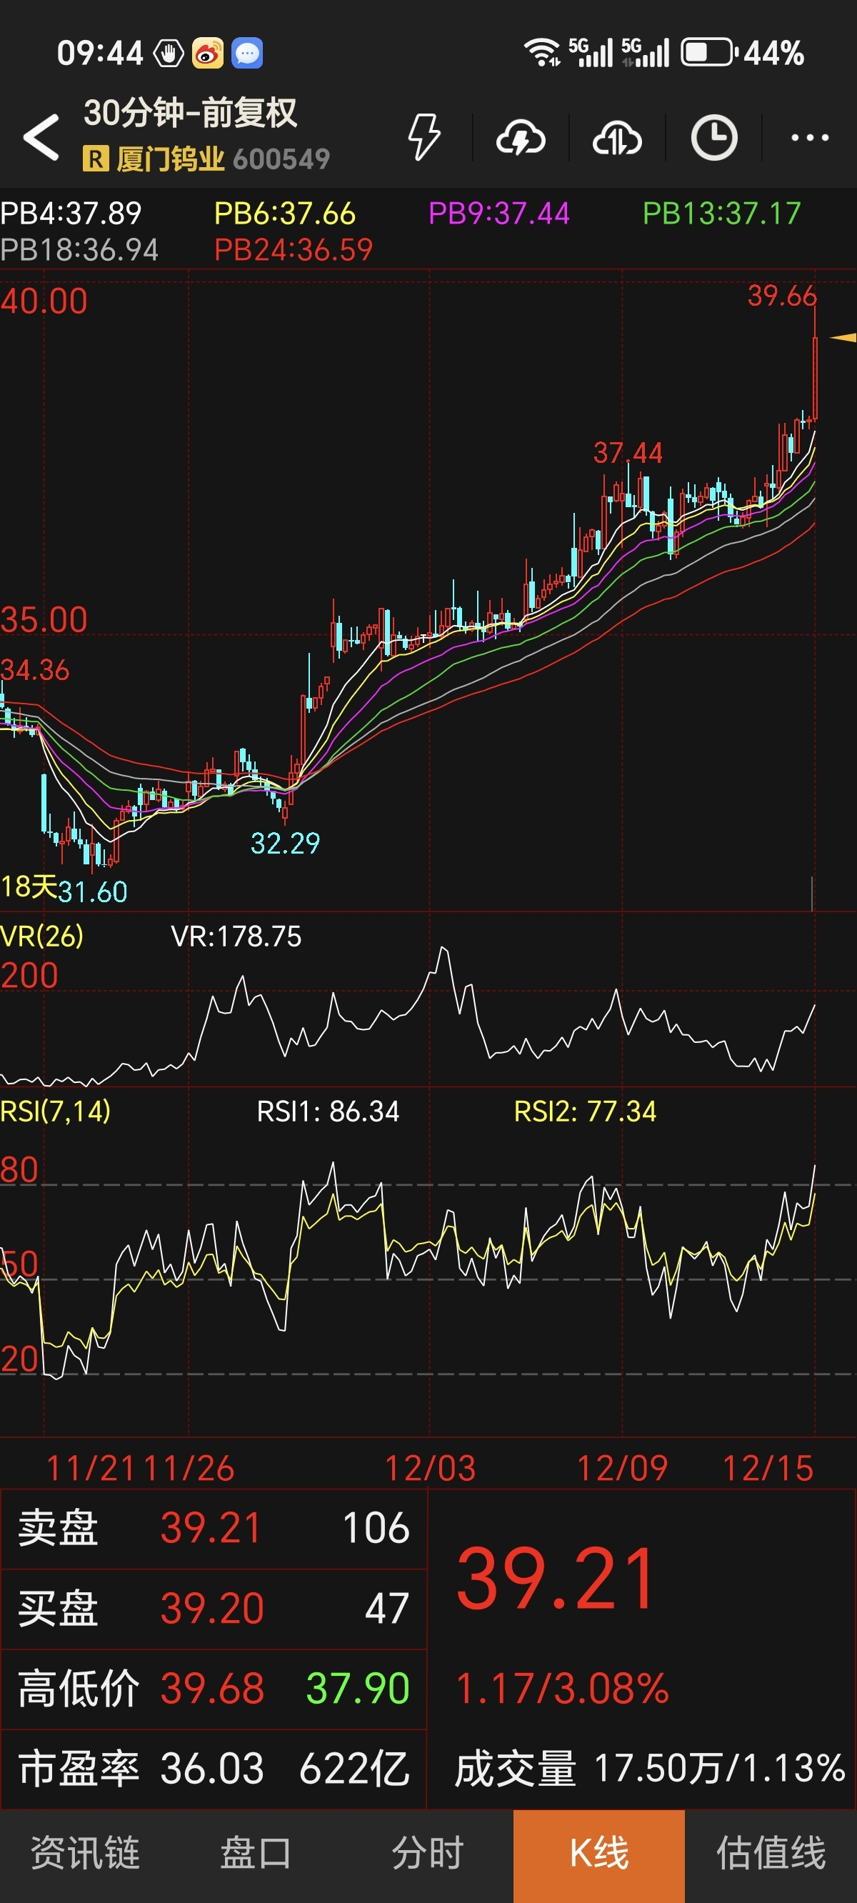Switch to the 资讯链 tab
Image resolution: width=857 pixels, height=1903 pixels.
coord(86,1855)
